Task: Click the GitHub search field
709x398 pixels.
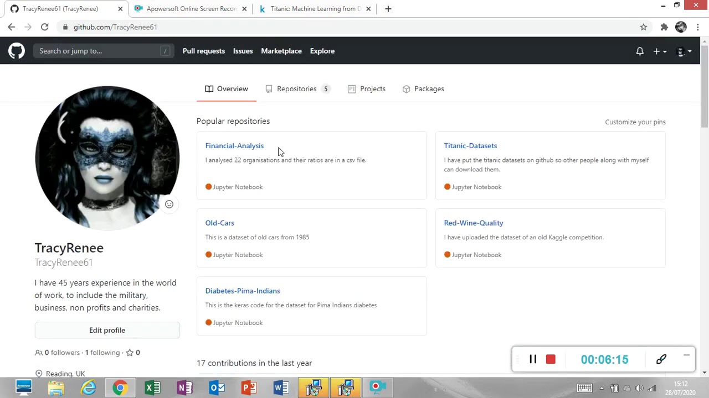Action: 104,51
